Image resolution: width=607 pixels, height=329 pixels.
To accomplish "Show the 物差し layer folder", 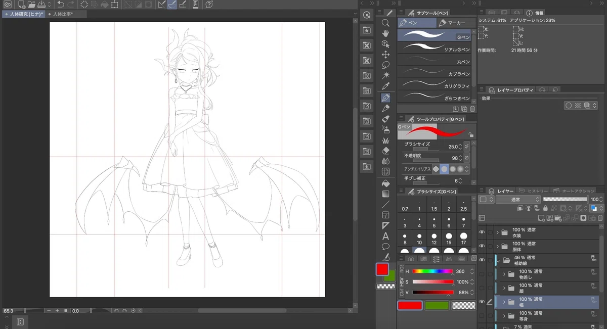I will (482, 274).
